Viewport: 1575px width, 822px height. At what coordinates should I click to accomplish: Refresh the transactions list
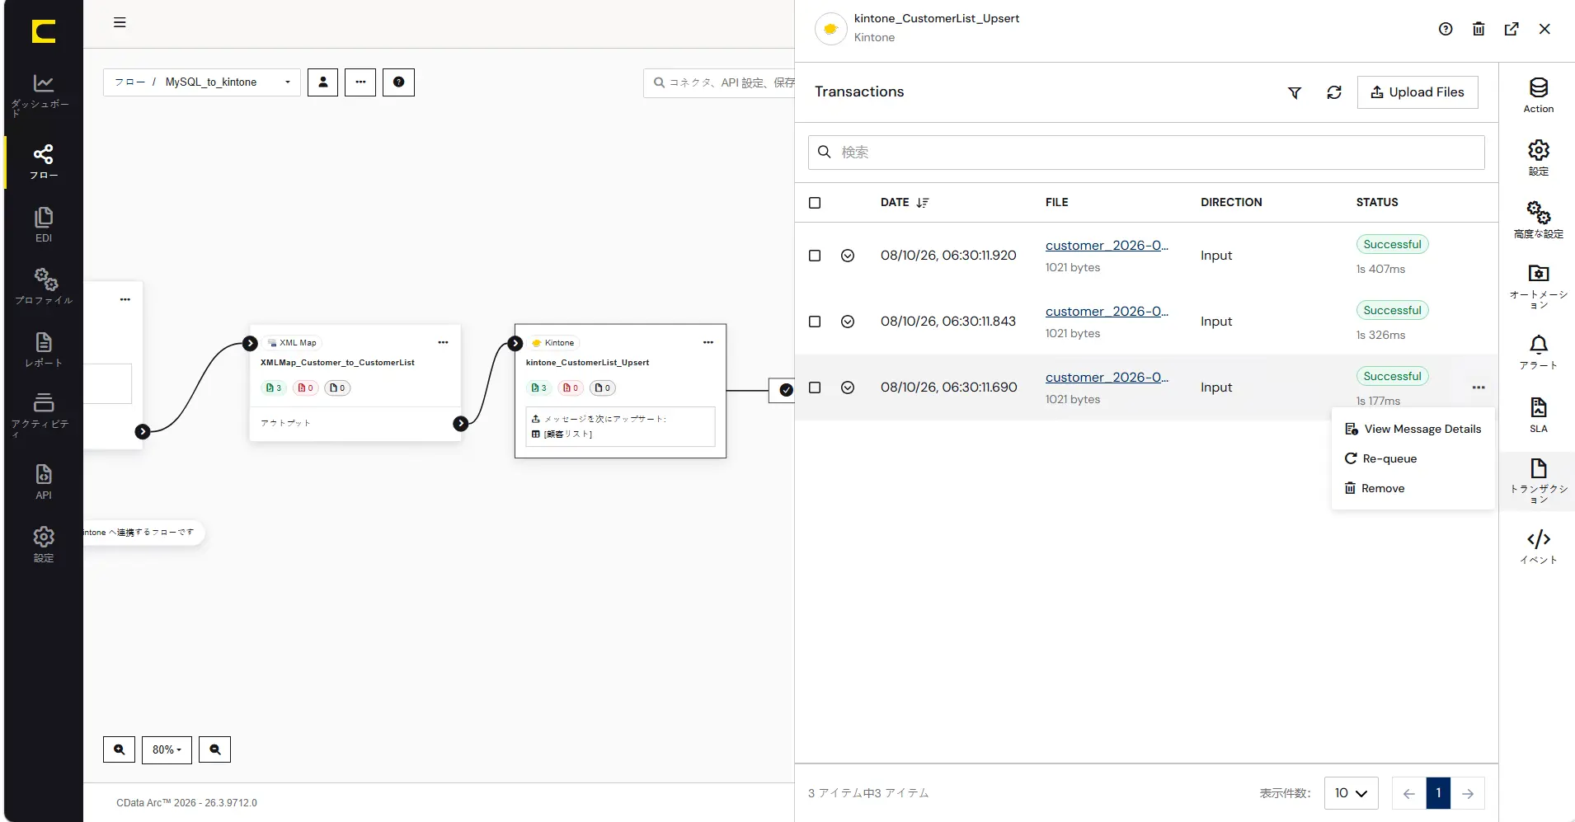pyautogui.click(x=1334, y=92)
